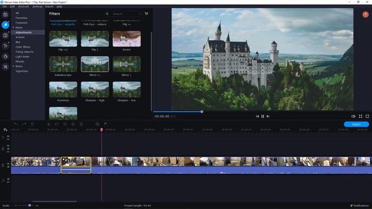Click the preview progress slider handle
Image resolution: width=372 pixels, height=209 pixels.
click(202, 111)
